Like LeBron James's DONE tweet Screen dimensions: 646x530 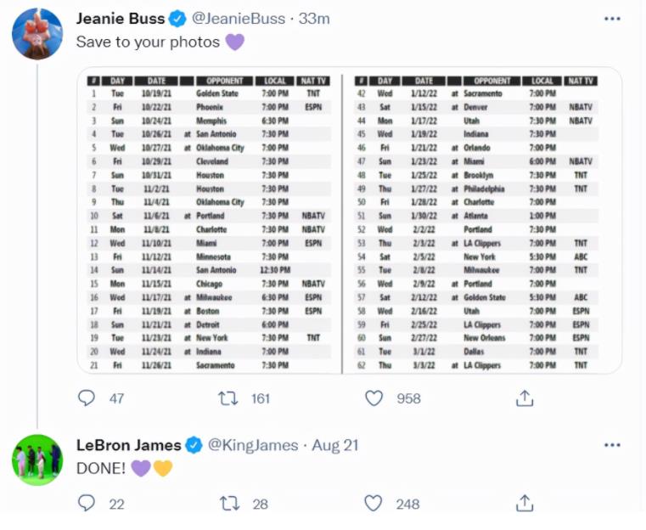(374, 504)
